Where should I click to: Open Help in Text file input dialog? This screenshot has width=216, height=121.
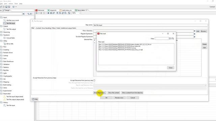35,99
